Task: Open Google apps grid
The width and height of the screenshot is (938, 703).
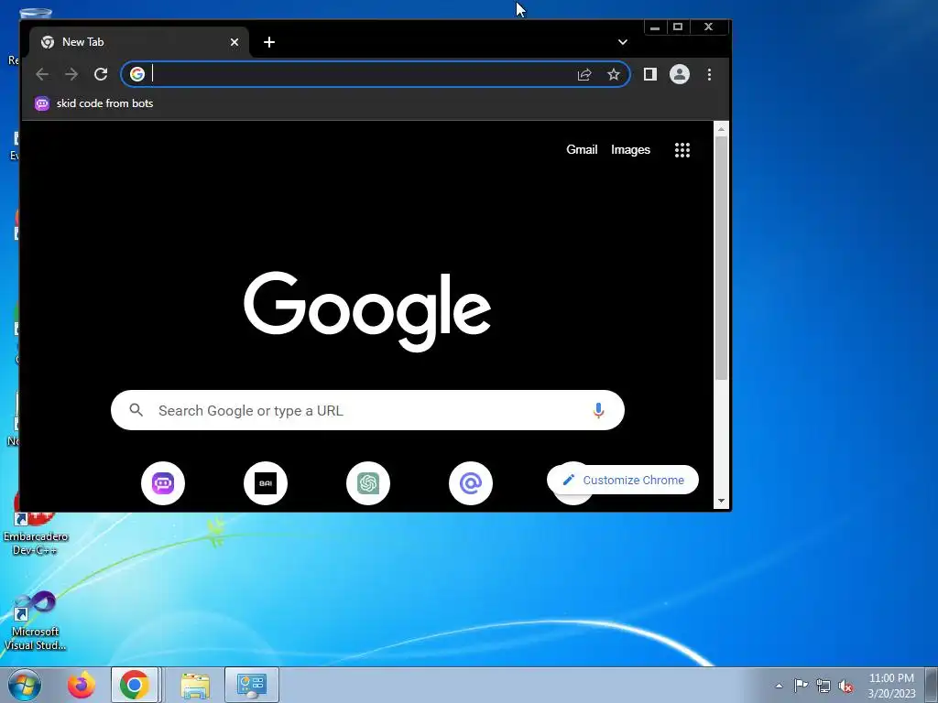Action: 682,150
